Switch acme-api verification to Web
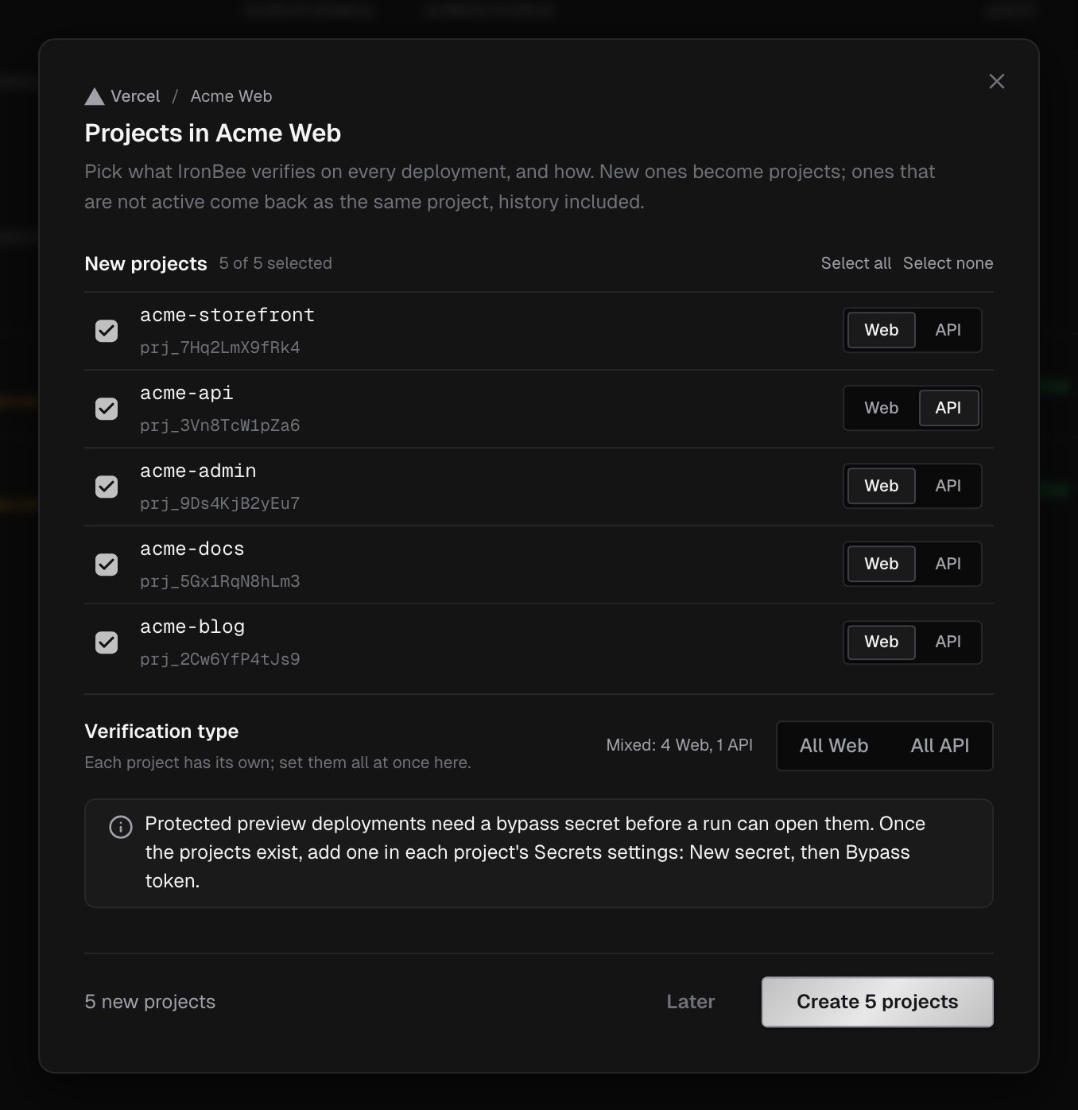1078x1110 pixels. coord(881,408)
